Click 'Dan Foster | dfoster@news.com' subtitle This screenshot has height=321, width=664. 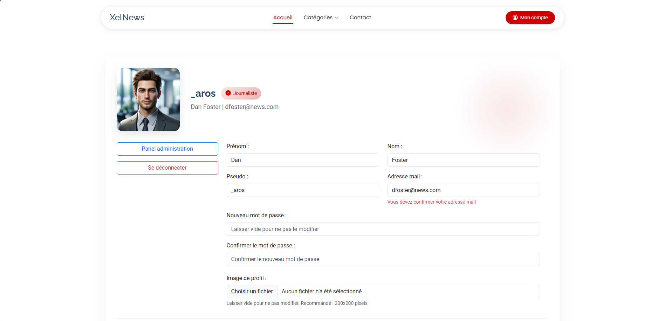click(x=235, y=107)
